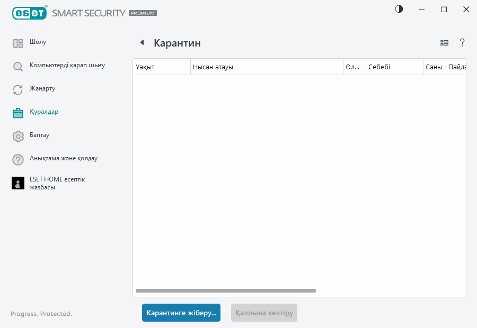The image size is (477, 328).
Task: Open the ESET HOME account icon
Action: click(x=17, y=183)
